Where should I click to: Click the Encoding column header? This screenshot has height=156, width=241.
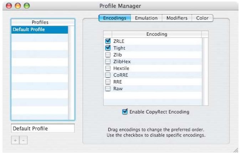coord(157,34)
